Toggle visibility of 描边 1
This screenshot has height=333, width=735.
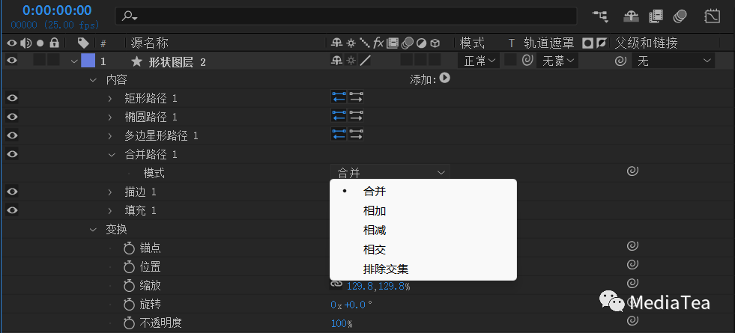[x=12, y=192]
